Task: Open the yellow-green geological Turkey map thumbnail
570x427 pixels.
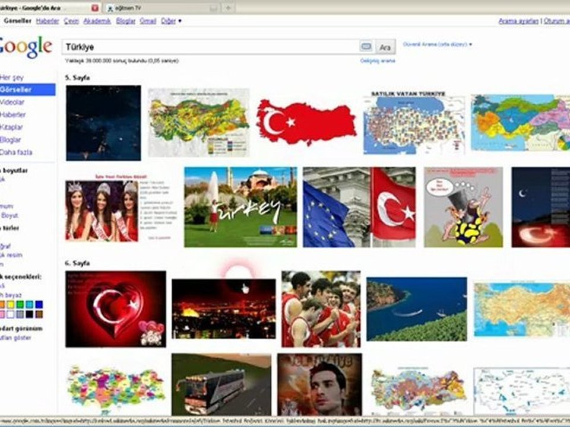Action: pyautogui.click(x=199, y=123)
